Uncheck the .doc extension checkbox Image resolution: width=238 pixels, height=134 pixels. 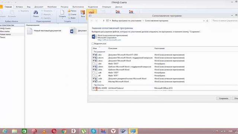click(94, 55)
